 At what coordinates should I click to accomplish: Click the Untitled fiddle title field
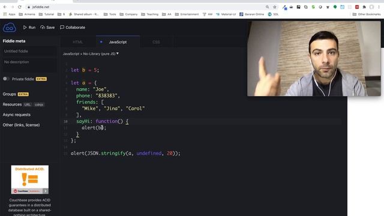(29, 51)
